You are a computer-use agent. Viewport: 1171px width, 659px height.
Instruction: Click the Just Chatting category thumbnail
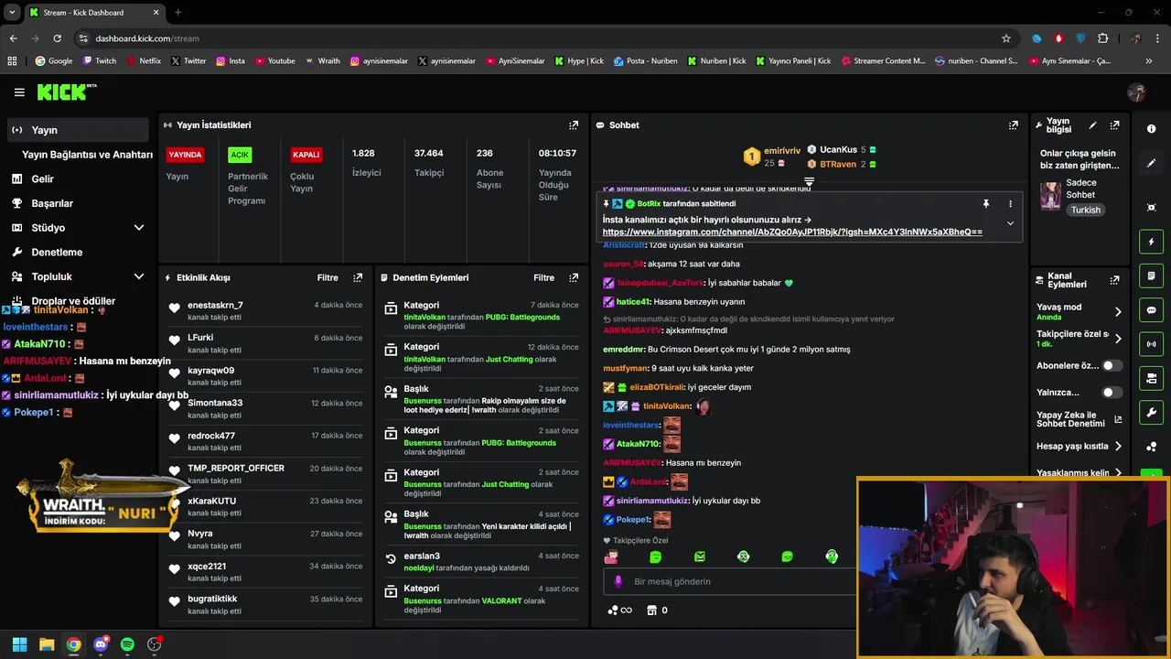[x=1050, y=196]
